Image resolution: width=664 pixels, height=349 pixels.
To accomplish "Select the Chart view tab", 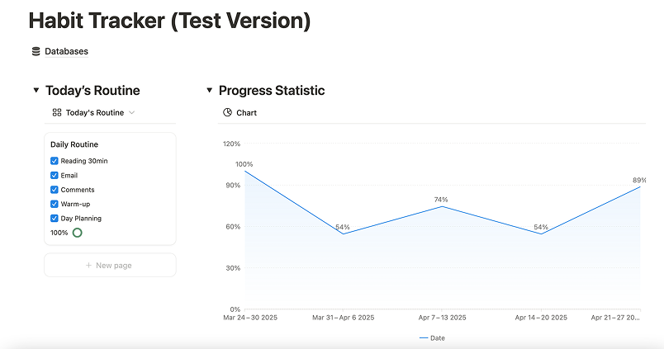I will pyautogui.click(x=240, y=112).
